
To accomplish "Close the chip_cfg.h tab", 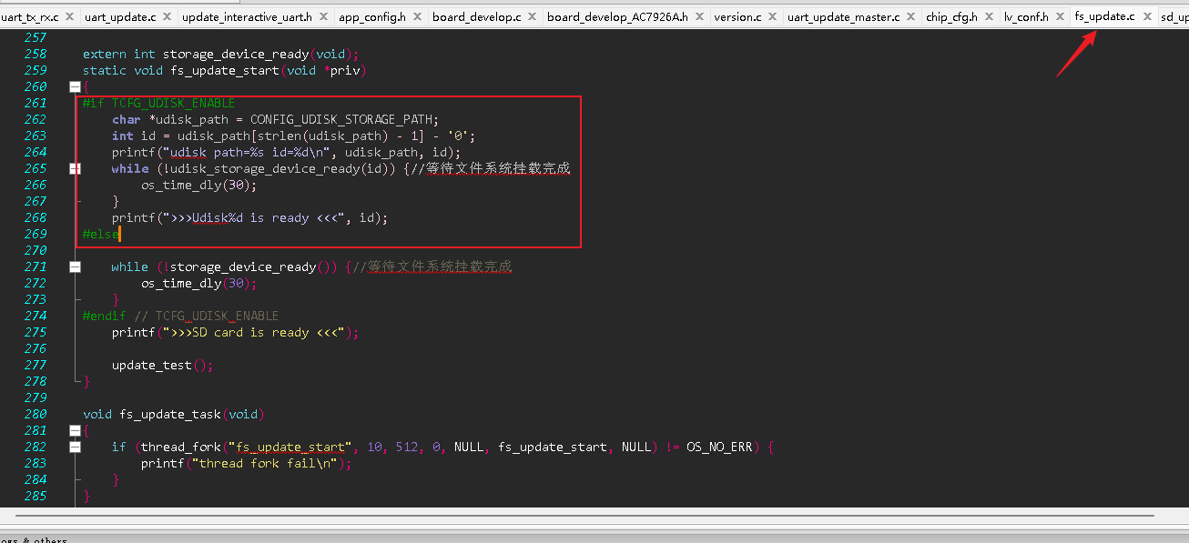I will 991,16.
